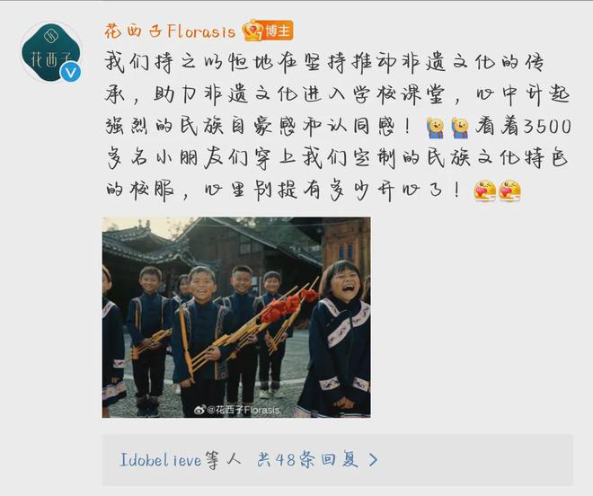Expand replies with the right chevron arrow
This screenshot has width=593, height=496.
(373, 460)
